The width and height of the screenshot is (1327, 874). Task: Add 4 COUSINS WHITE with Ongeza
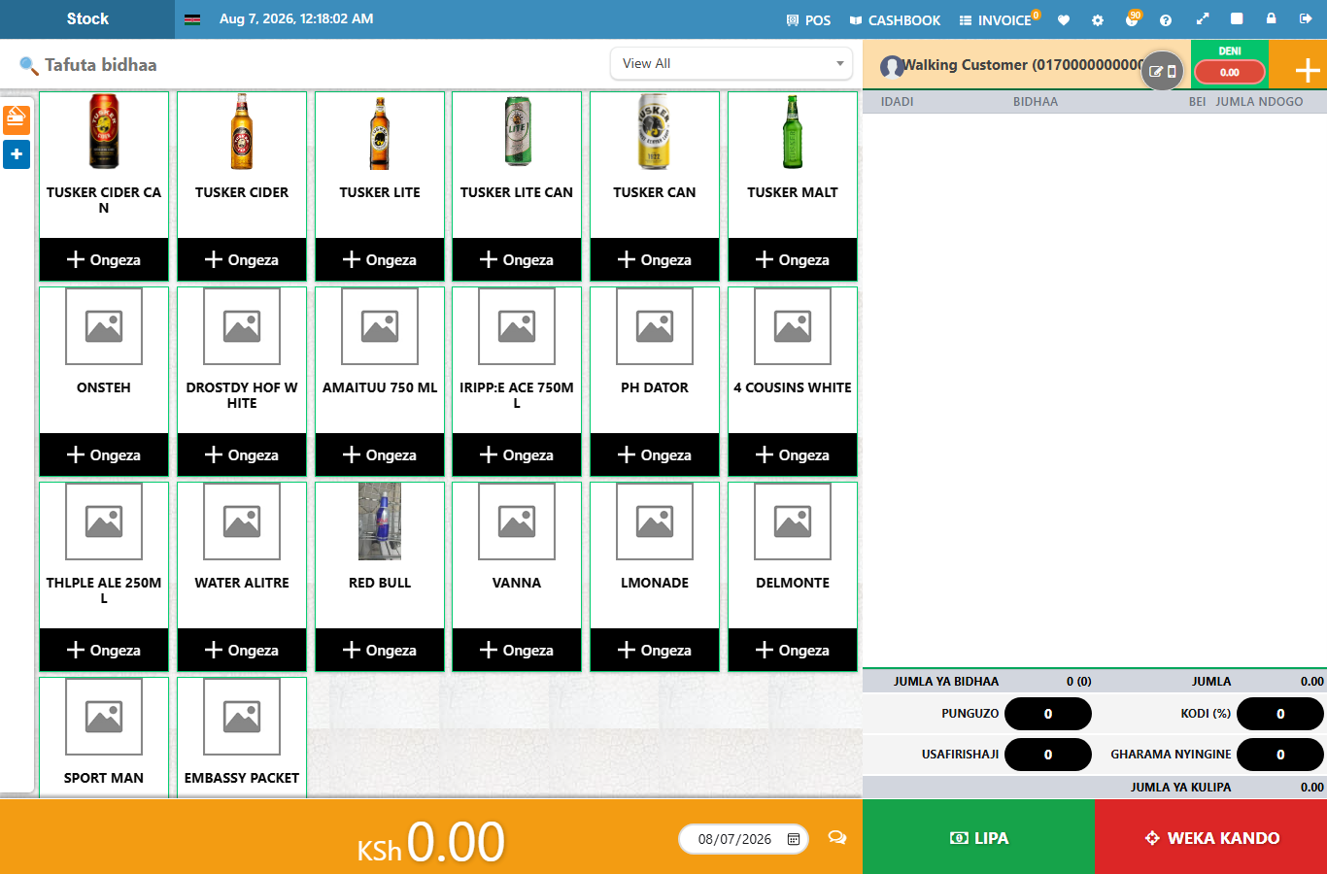point(793,454)
